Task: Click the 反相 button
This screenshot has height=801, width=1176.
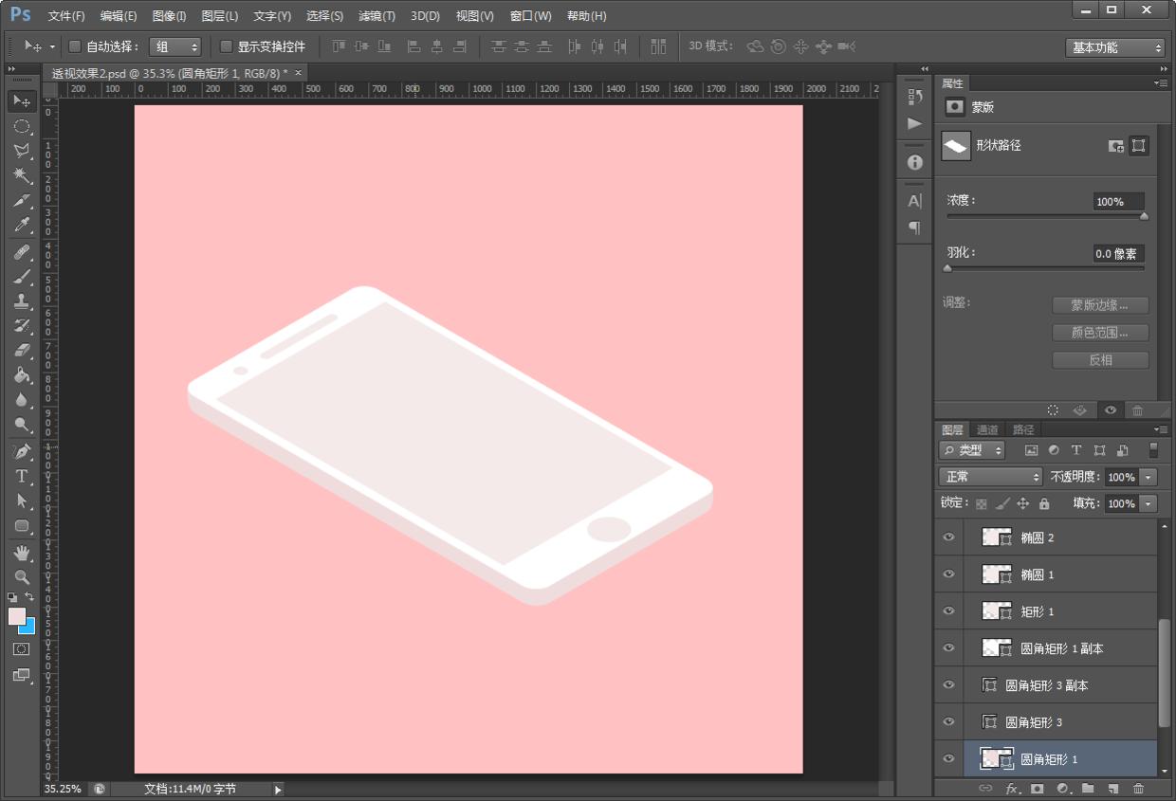Action: coord(1100,360)
